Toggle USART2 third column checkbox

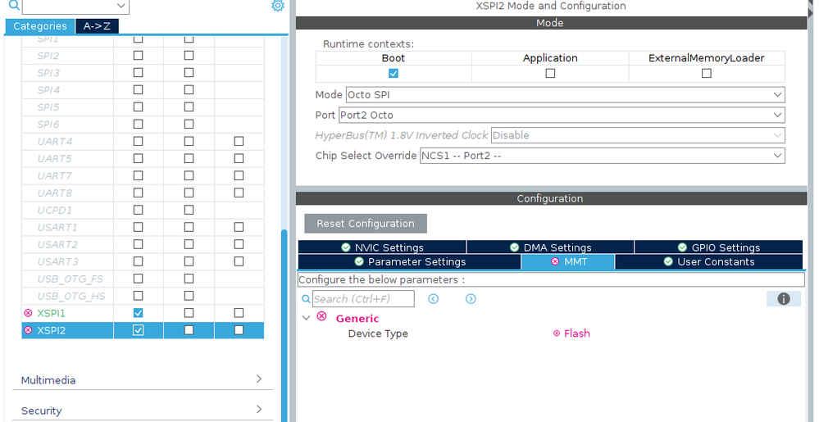coord(239,244)
